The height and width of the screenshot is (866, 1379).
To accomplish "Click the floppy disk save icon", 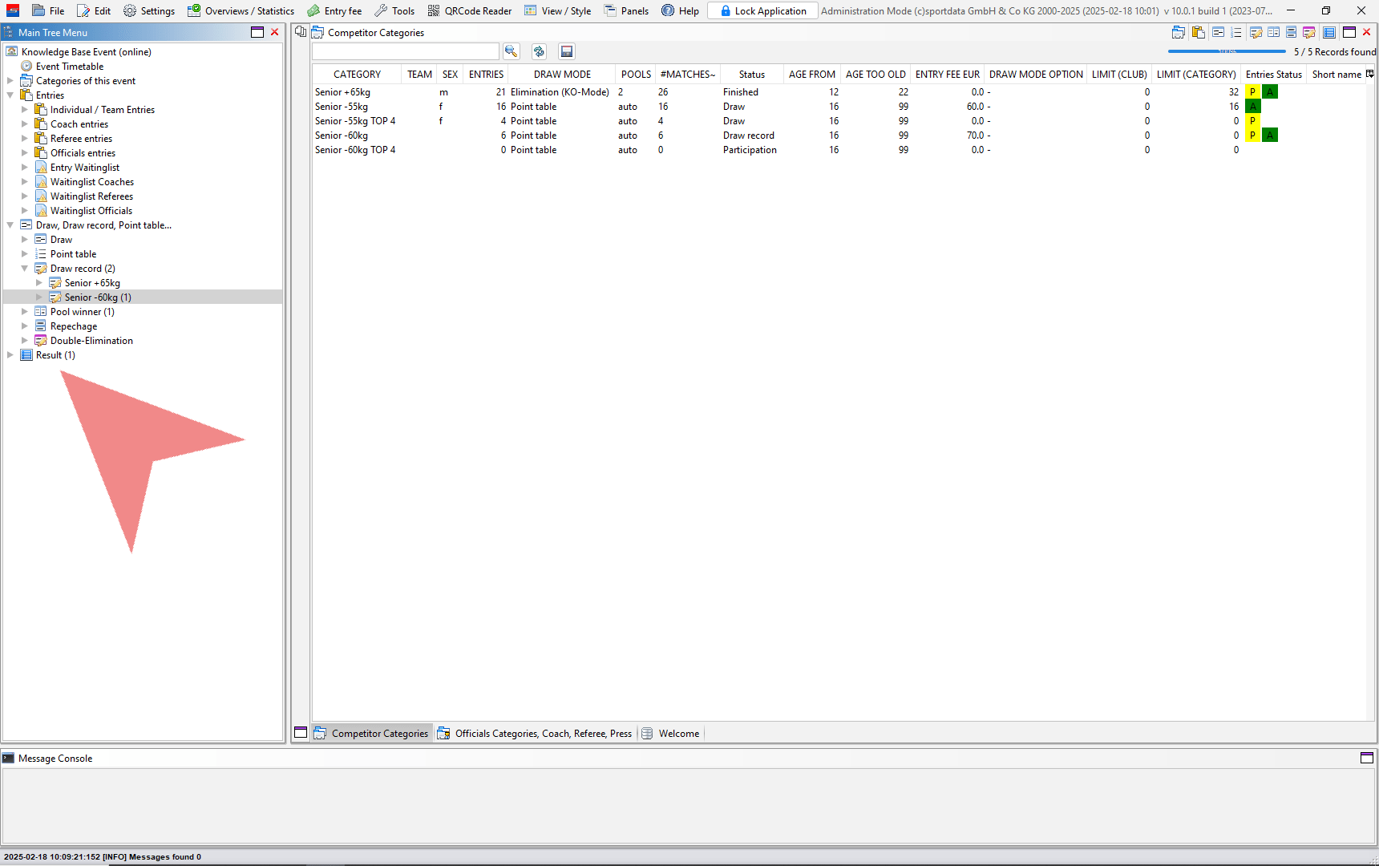I will click(x=566, y=51).
